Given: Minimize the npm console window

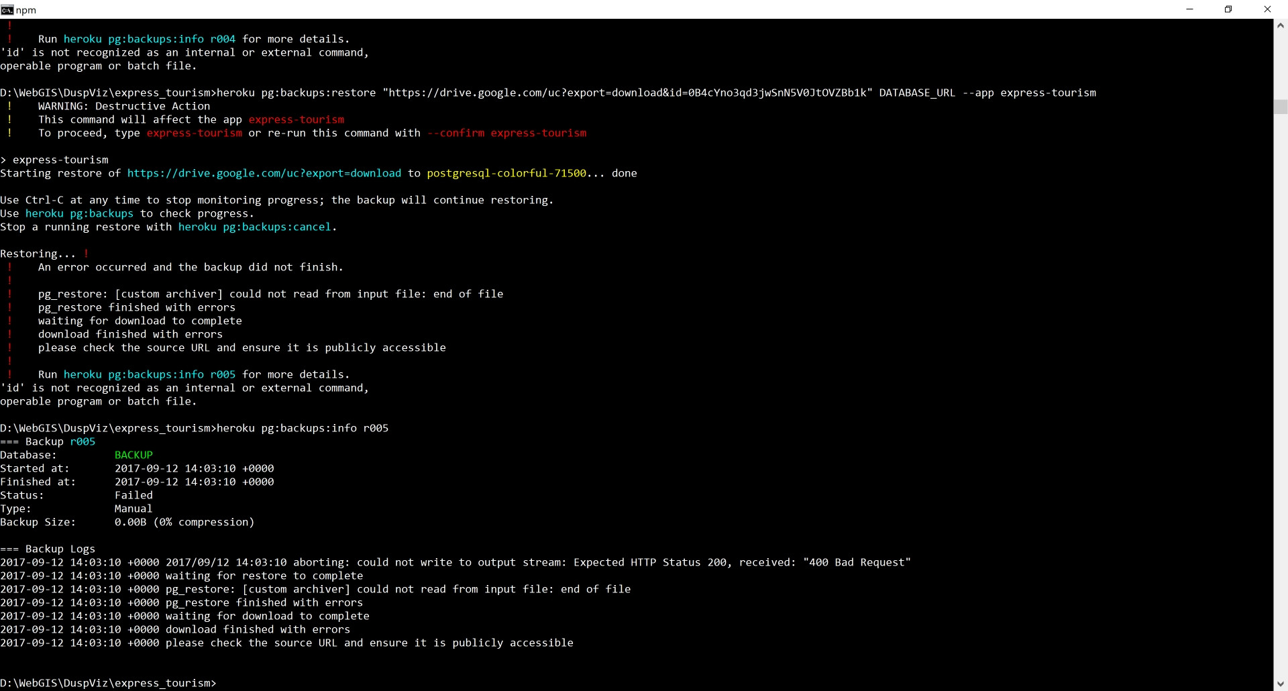Looking at the screenshot, I should coord(1189,9).
